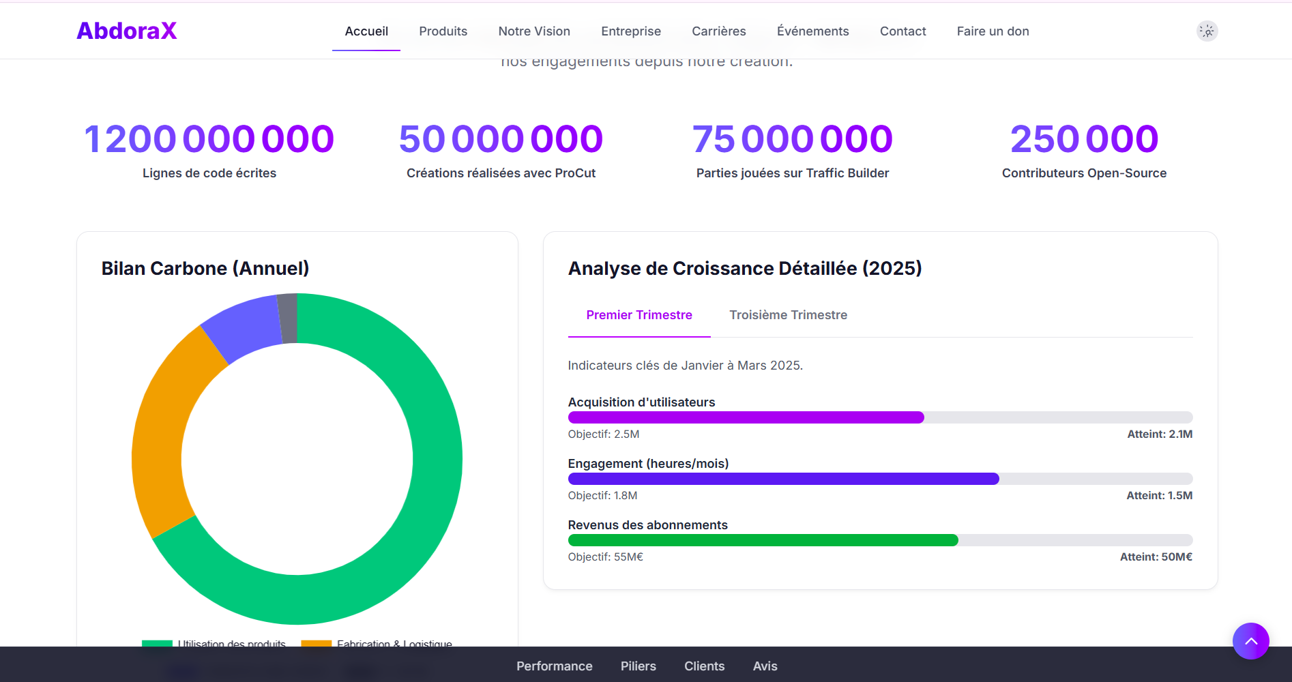Open the Carrières page
Screen dimensions: 1292x682
click(718, 31)
